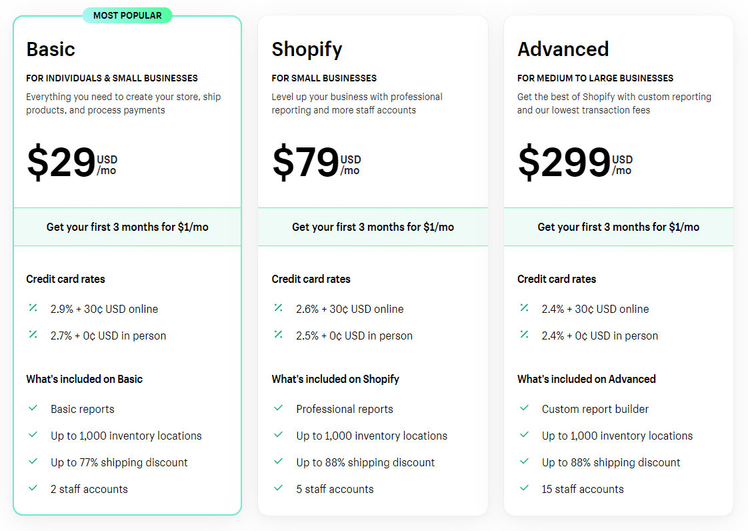This screenshot has width=748, height=531.
Task: Select the Advanced plan heading
Action: pos(563,49)
